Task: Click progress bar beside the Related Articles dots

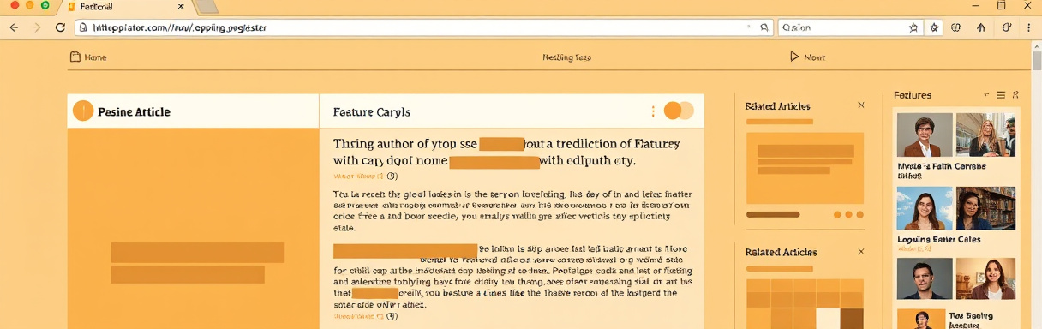Action: point(773,214)
